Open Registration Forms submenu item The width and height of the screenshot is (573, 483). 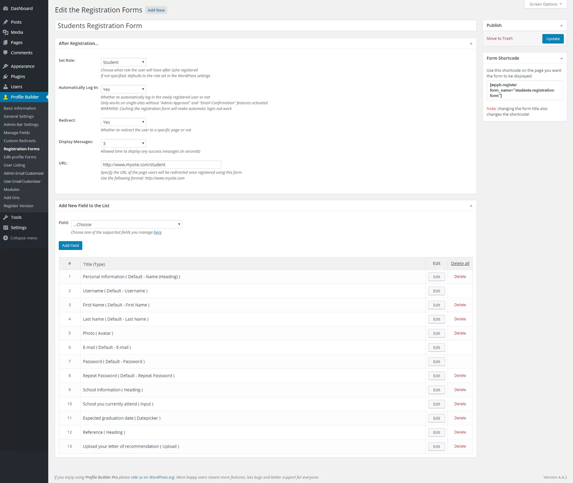coord(21,149)
